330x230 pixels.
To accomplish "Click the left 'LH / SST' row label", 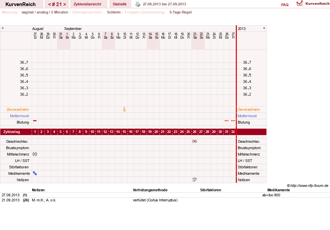I will [x=22, y=161].
